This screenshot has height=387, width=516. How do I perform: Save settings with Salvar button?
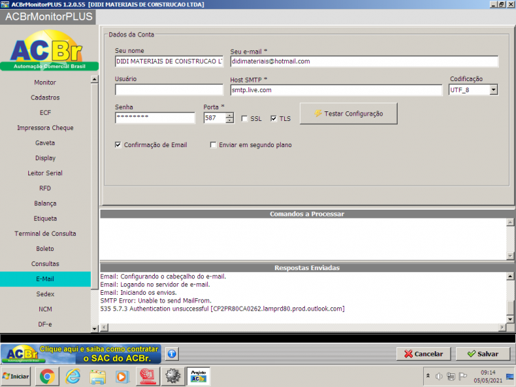(483, 354)
